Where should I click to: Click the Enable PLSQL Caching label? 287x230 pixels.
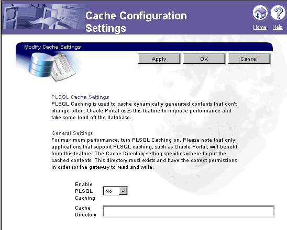(85, 191)
